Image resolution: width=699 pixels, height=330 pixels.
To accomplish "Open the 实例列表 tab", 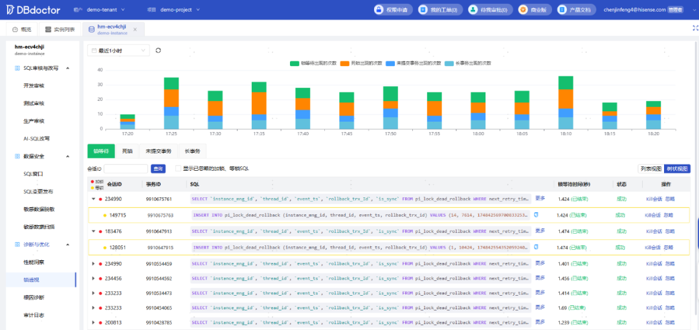I will [60, 29].
